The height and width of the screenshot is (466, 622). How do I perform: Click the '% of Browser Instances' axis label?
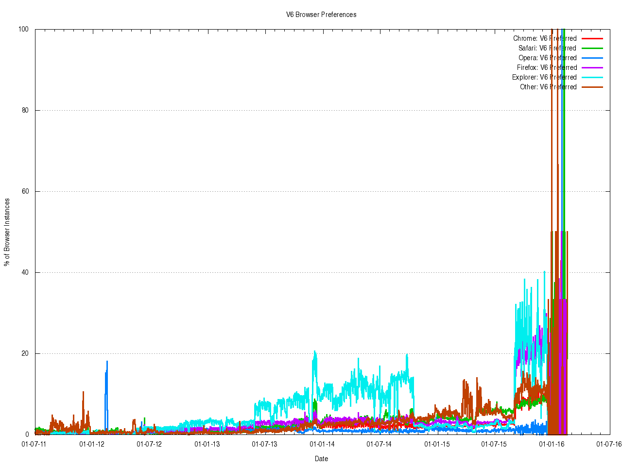[7, 232]
